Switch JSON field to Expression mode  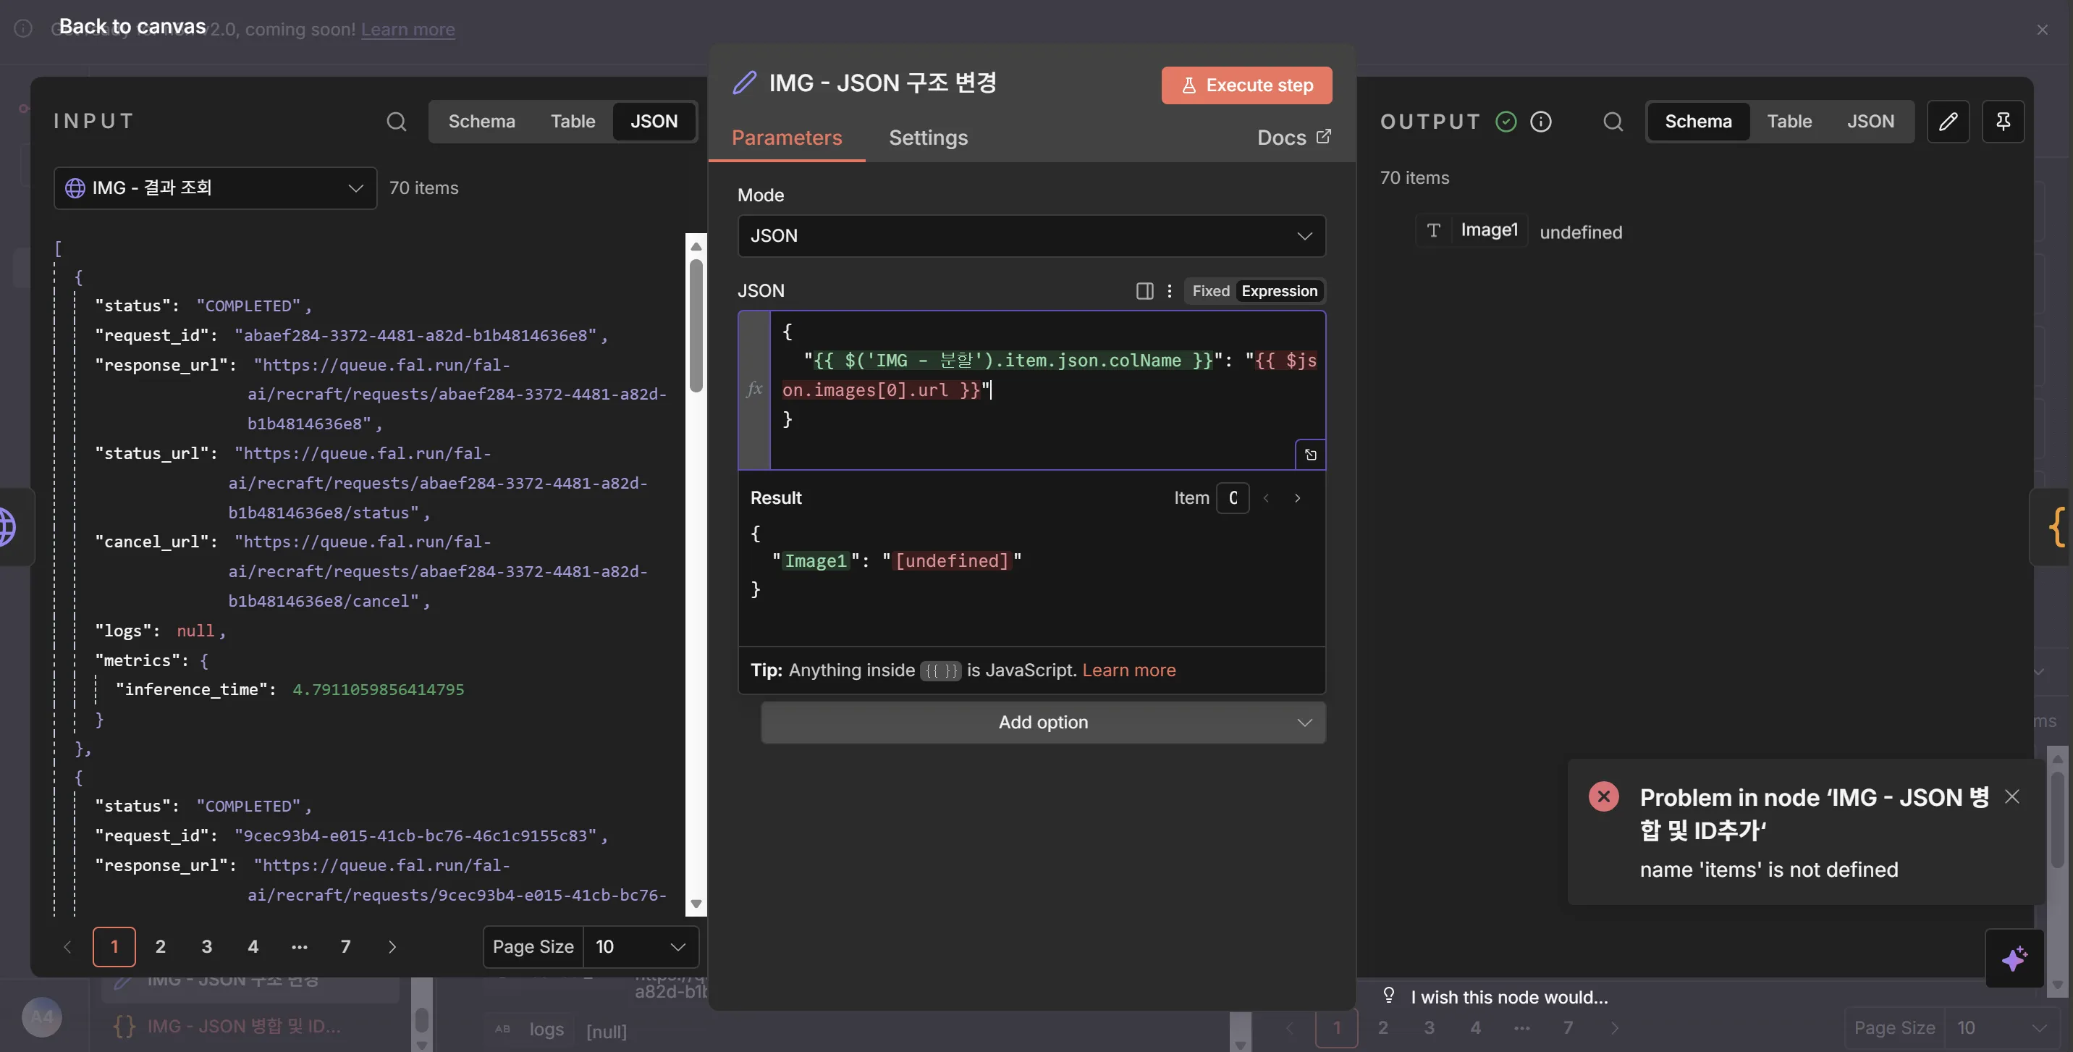click(x=1279, y=290)
